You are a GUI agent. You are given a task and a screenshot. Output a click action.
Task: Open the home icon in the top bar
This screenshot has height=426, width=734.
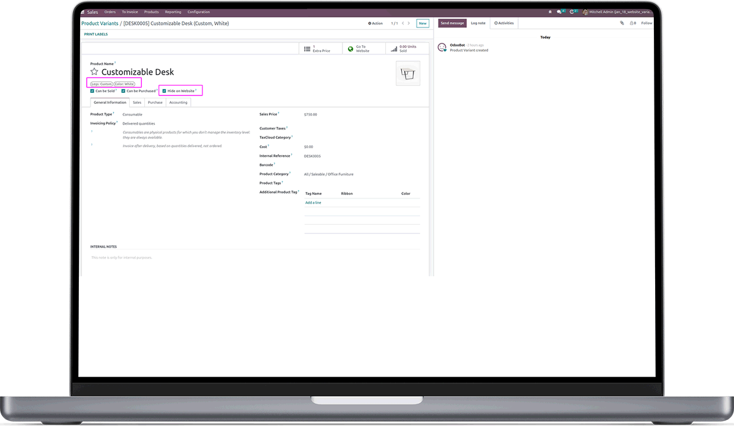point(549,12)
